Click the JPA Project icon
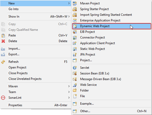152x115 pixels. [x=75, y=55]
